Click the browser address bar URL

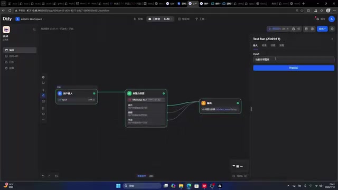click(x=68, y=11)
